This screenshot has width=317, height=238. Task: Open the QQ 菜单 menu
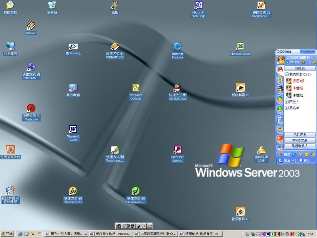click(x=285, y=161)
